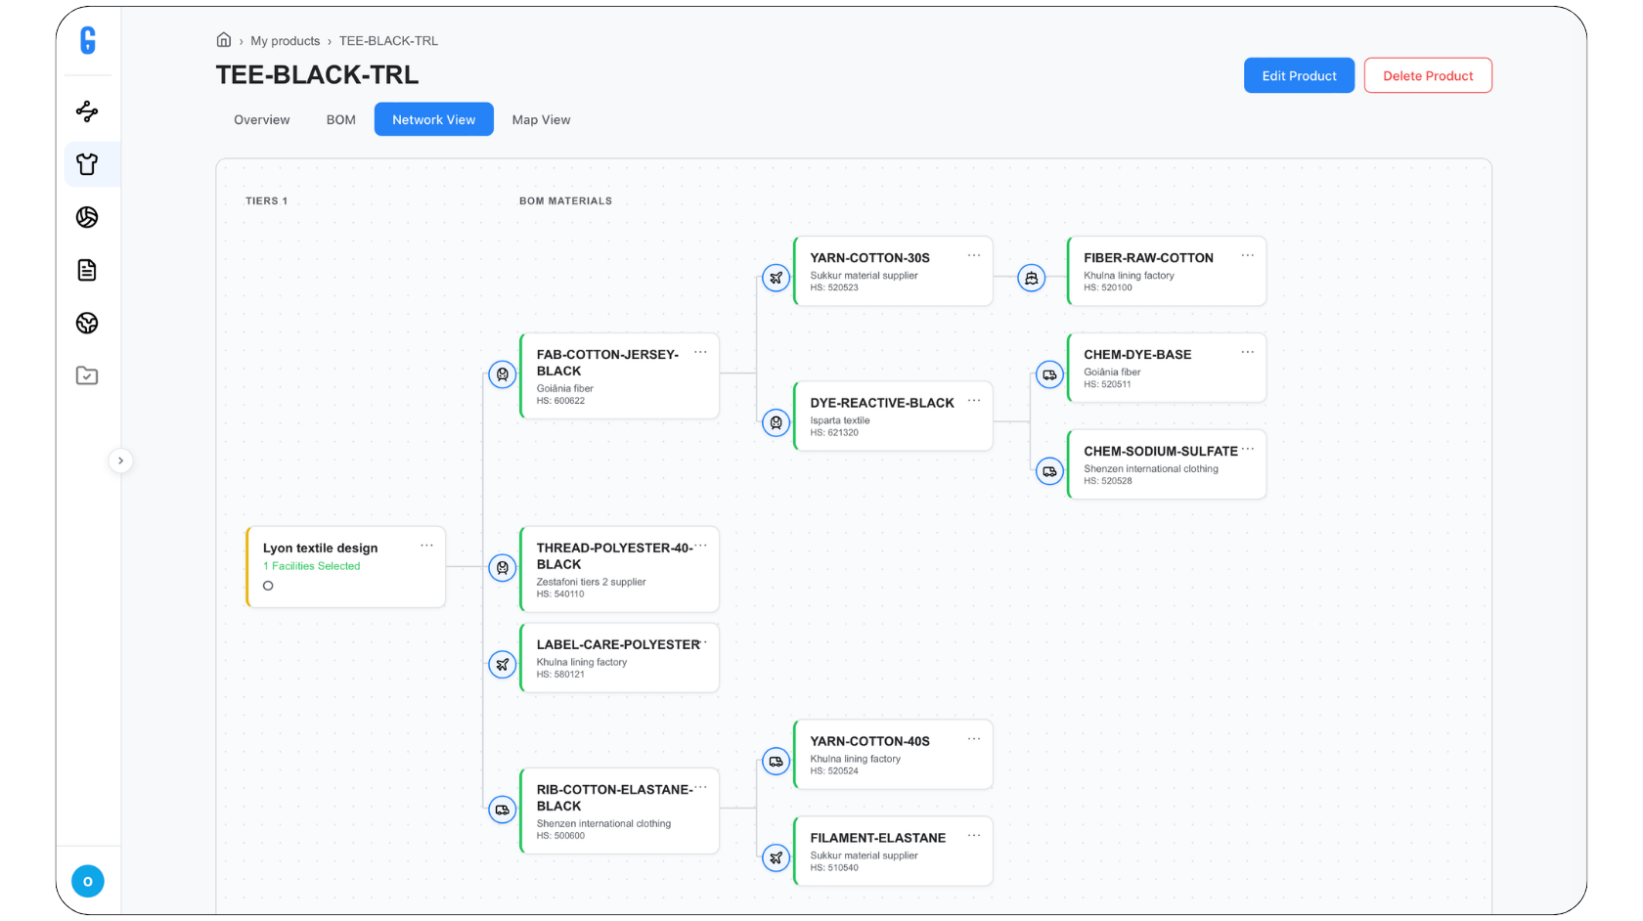Open the products (t-shirt) sidebar icon
Image resolution: width=1643 pixels, height=921 pixels.
[x=87, y=164]
